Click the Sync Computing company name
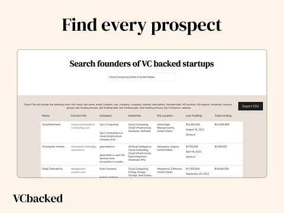 point(109,124)
